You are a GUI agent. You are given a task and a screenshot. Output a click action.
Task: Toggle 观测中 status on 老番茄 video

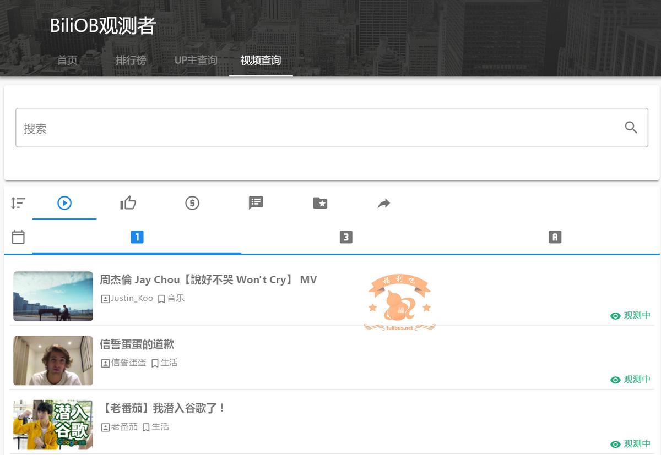tap(631, 444)
